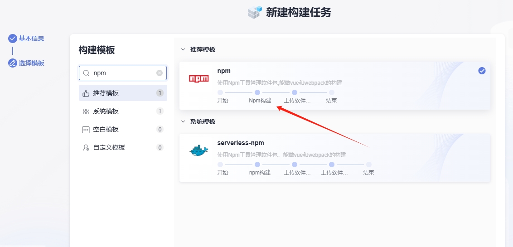Collapse the 推荐模板 section

click(183, 49)
